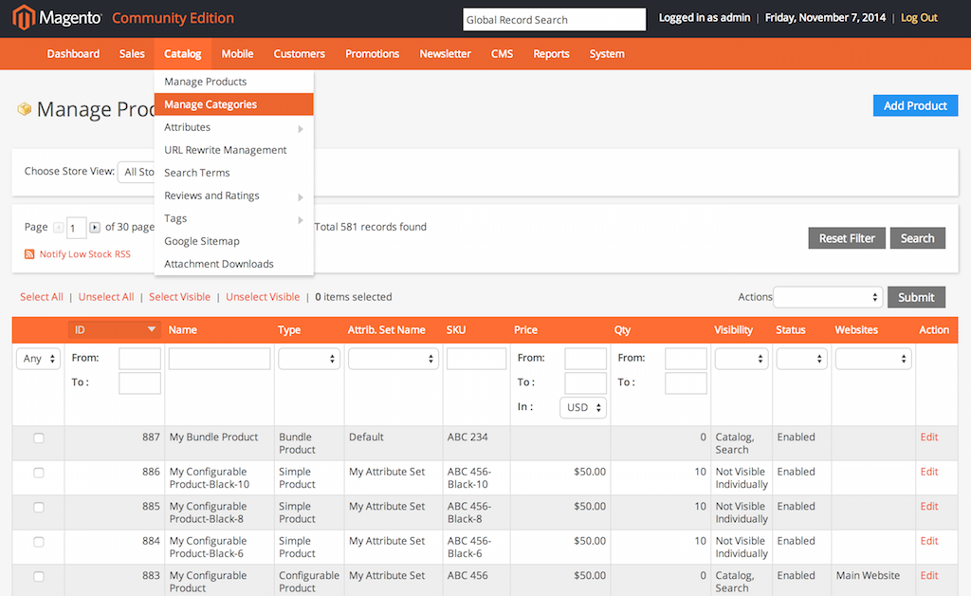Tick checkbox for product 883
The height and width of the screenshot is (596, 971).
point(38,577)
